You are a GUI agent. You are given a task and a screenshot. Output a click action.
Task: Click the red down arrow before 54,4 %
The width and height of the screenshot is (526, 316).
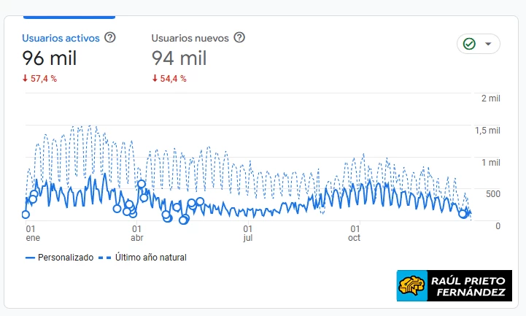pos(155,78)
